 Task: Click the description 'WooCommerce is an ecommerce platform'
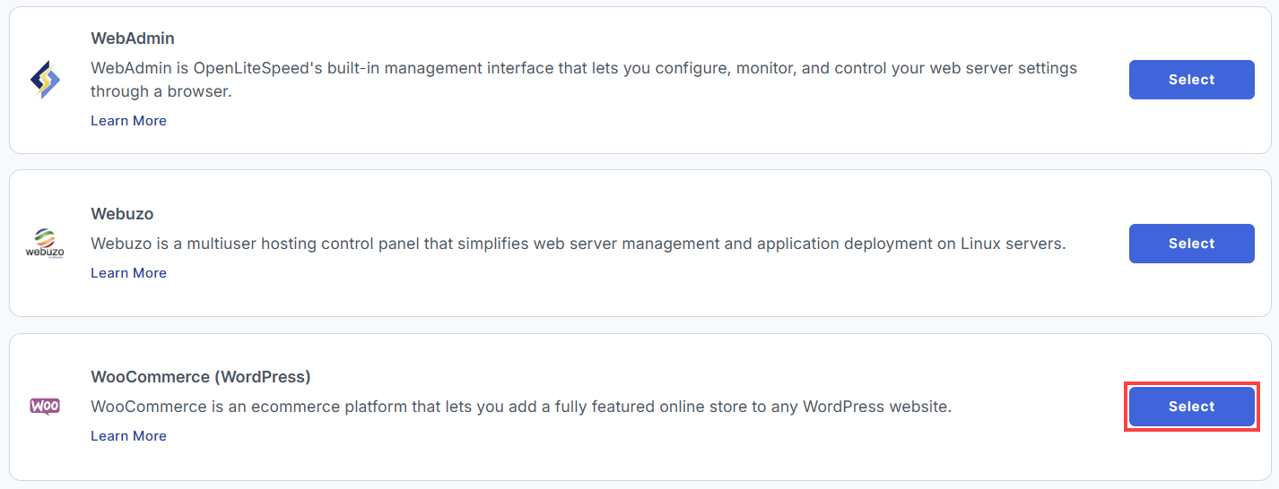521,407
